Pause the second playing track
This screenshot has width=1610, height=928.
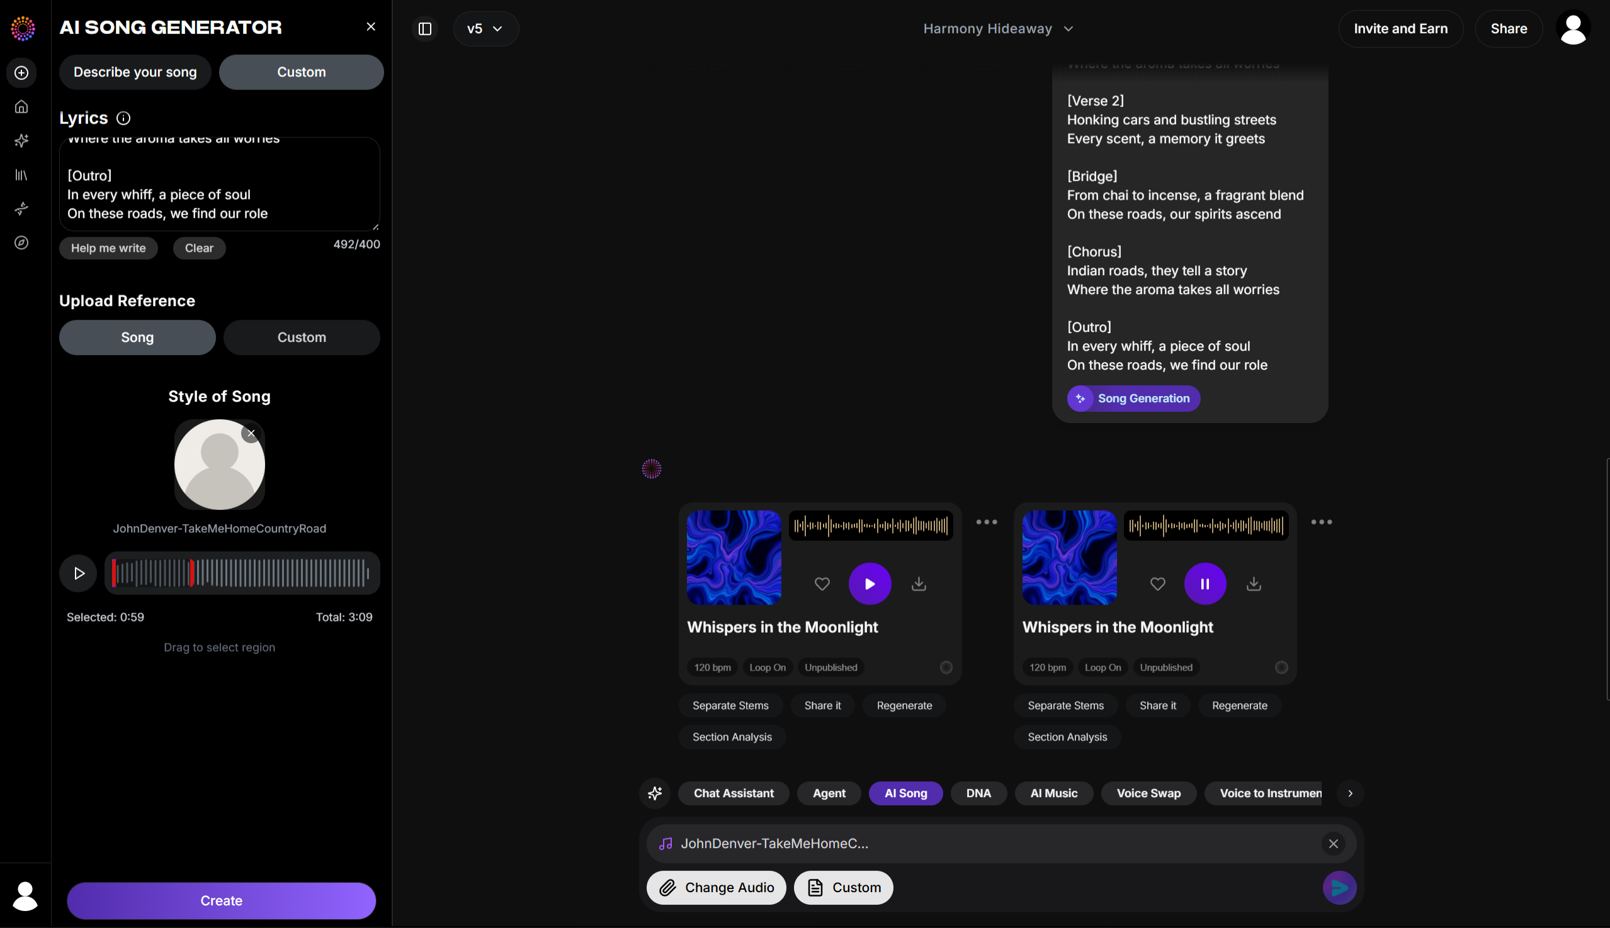tap(1205, 584)
